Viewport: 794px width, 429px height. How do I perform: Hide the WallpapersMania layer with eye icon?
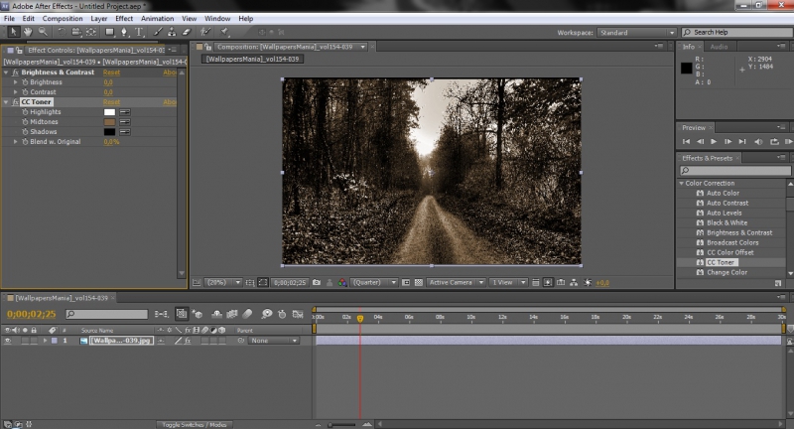(8, 341)
